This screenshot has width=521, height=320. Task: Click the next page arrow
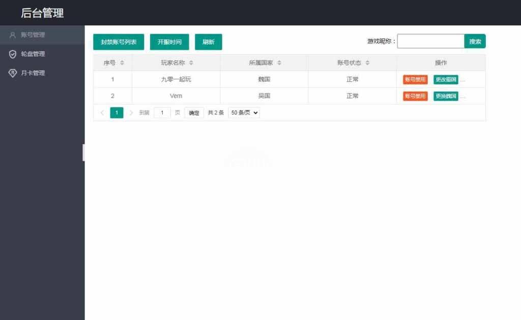pos(131,112)
